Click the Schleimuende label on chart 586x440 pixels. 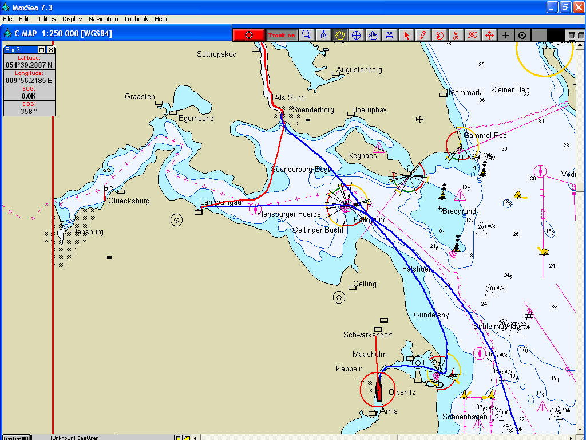click(x=496, y=326)
